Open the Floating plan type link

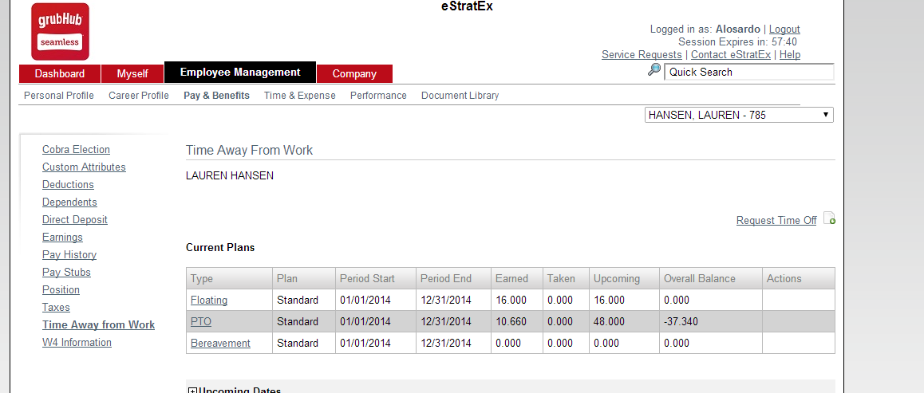(x=209, y=300)
